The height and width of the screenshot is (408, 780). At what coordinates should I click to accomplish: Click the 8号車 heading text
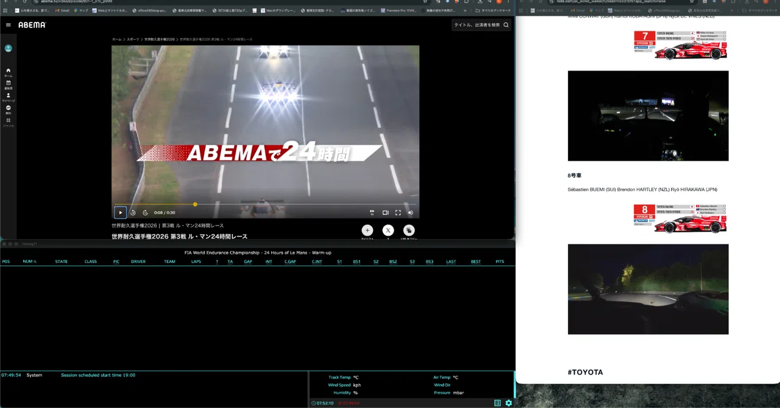[575, 175]
